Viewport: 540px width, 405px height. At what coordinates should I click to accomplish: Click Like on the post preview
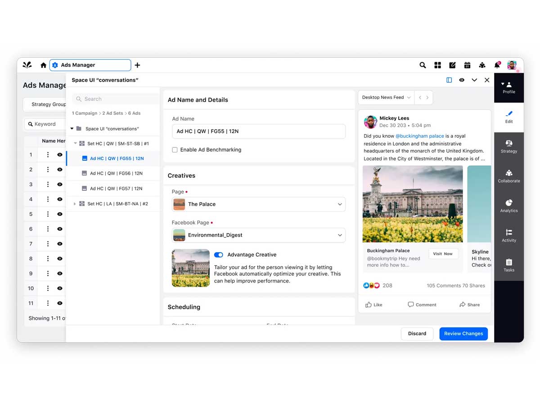(374, 305)
